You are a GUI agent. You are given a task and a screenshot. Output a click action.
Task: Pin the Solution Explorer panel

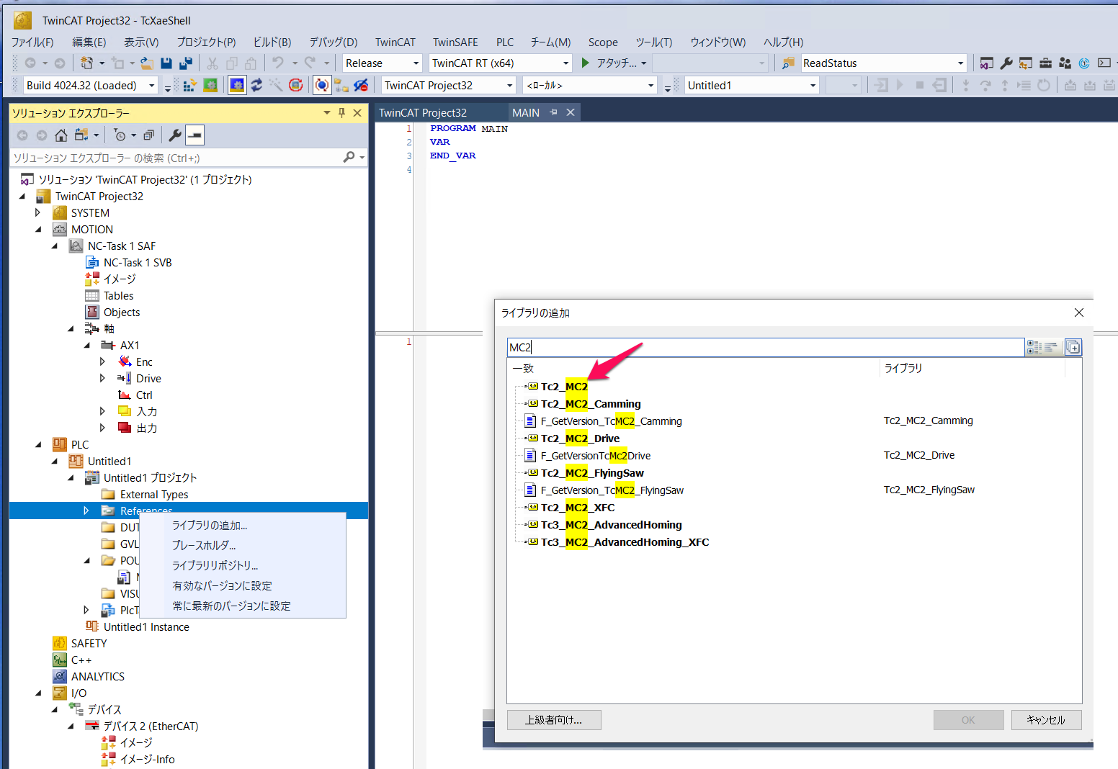342,113
